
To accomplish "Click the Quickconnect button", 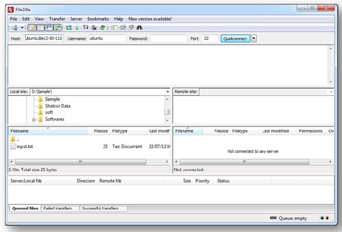I will tap(235, 38).
